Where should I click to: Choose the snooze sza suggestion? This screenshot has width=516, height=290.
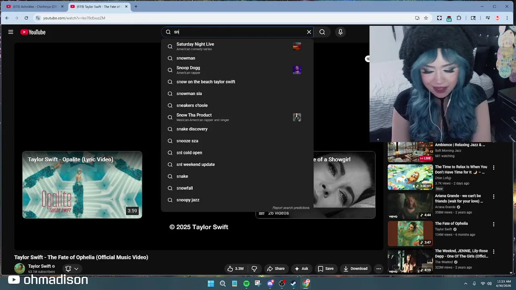pyautogui.click(x=237, y=141)
